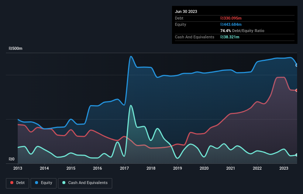The width and height of the screenshot is (303, 194).
Task: Click the 2022 x-axis label
Action: click(257, 168)
